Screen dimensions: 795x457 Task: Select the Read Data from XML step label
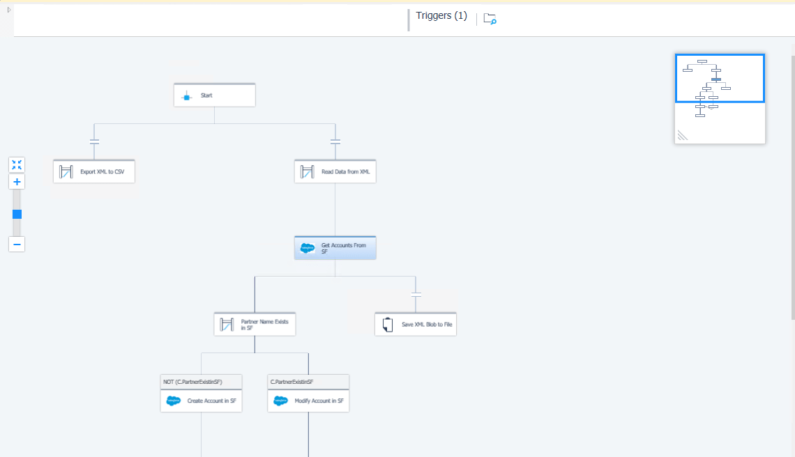(x=346, y=172)
